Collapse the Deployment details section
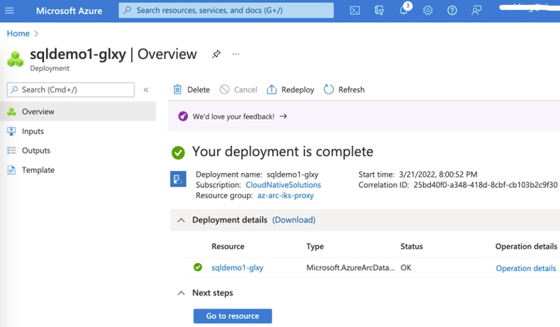 coord(181,220)
